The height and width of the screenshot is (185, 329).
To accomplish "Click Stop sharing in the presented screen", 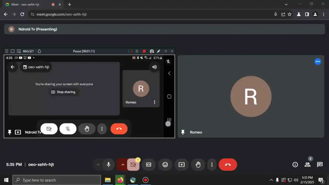I will (63, 92).
